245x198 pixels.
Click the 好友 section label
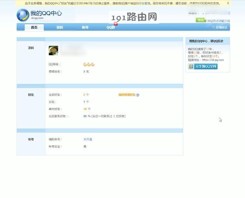[31, 95]
